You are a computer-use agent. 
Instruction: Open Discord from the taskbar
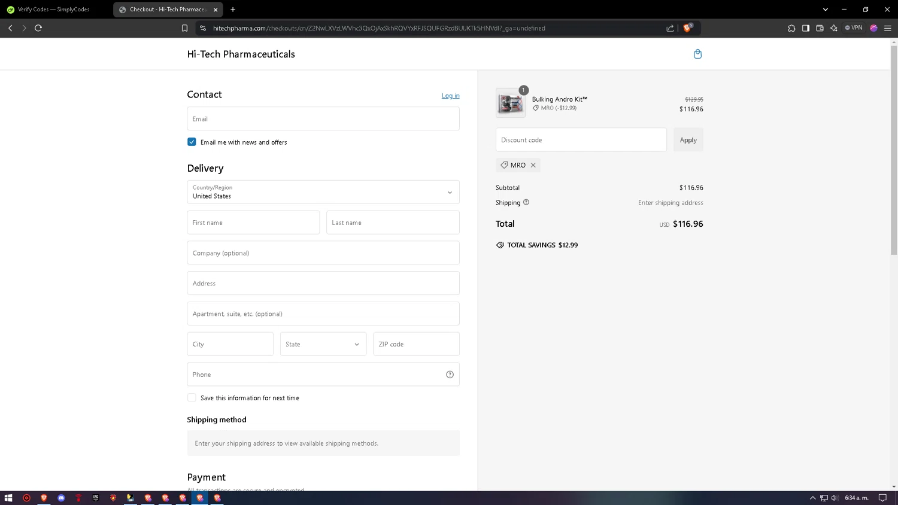(61, 498)
